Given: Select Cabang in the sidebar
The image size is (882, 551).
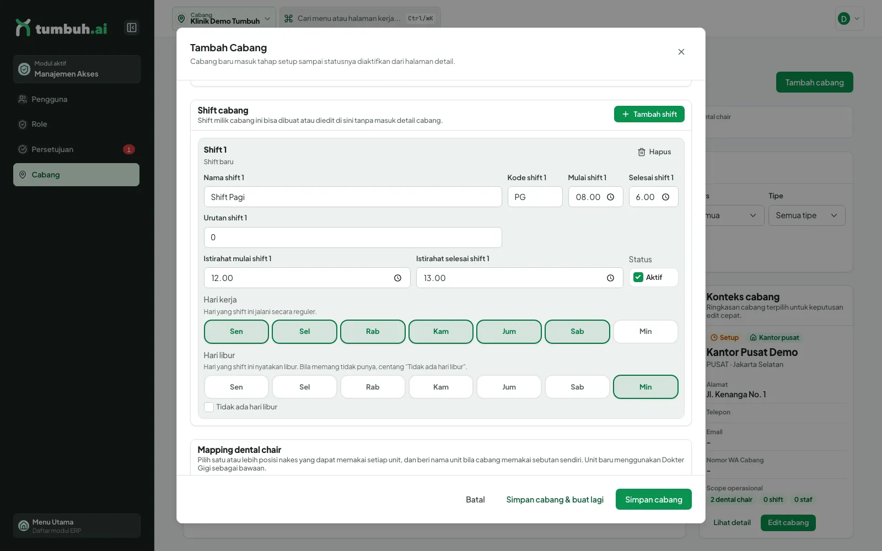Looking at the screenshot, I should pos(76,175).
